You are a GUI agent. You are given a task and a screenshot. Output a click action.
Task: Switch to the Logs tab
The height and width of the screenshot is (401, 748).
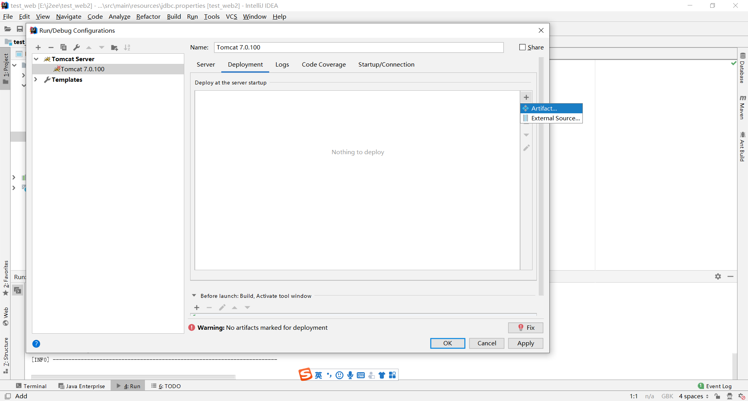click(x=282, y=65)
